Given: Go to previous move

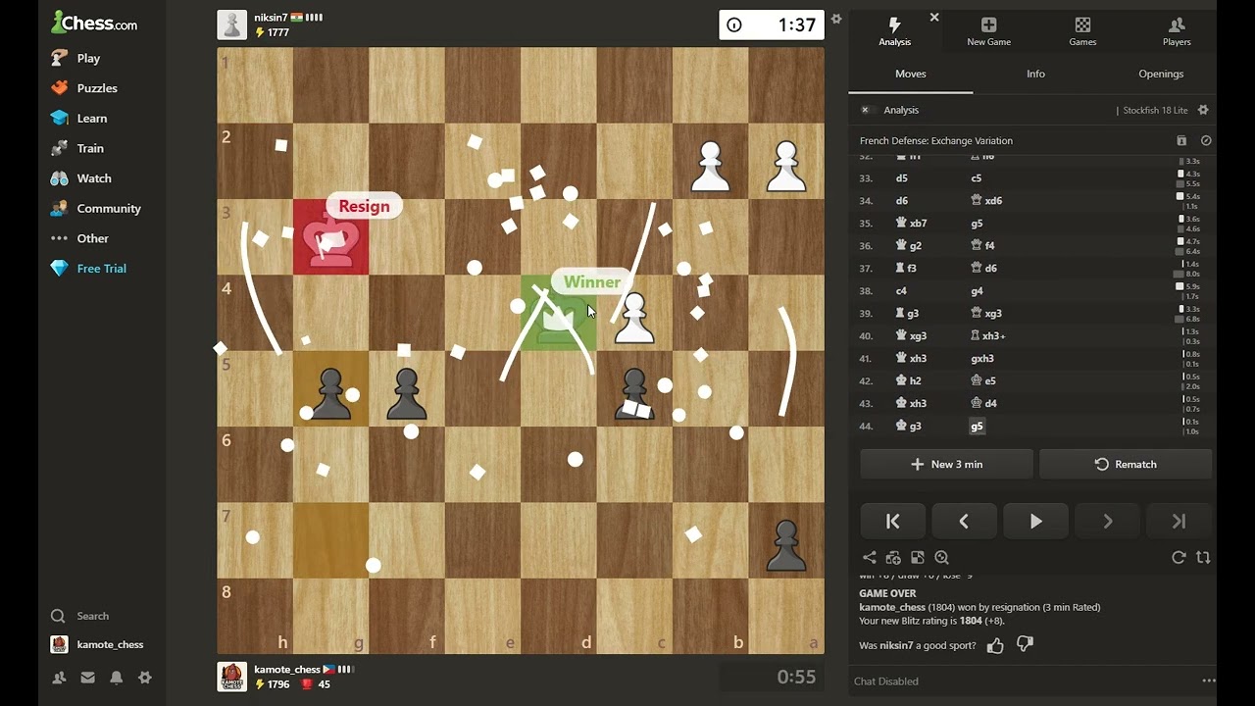Looking at the screenshot, I should coord(964,522).
